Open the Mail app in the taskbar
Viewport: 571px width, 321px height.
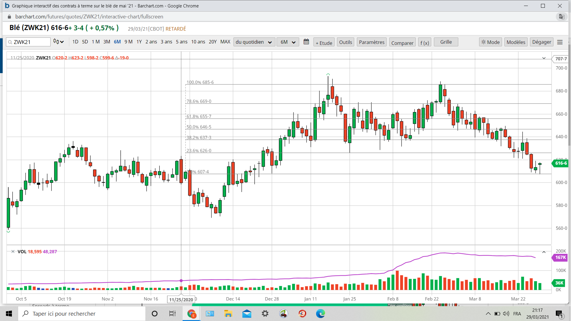(x=247, y=314)
